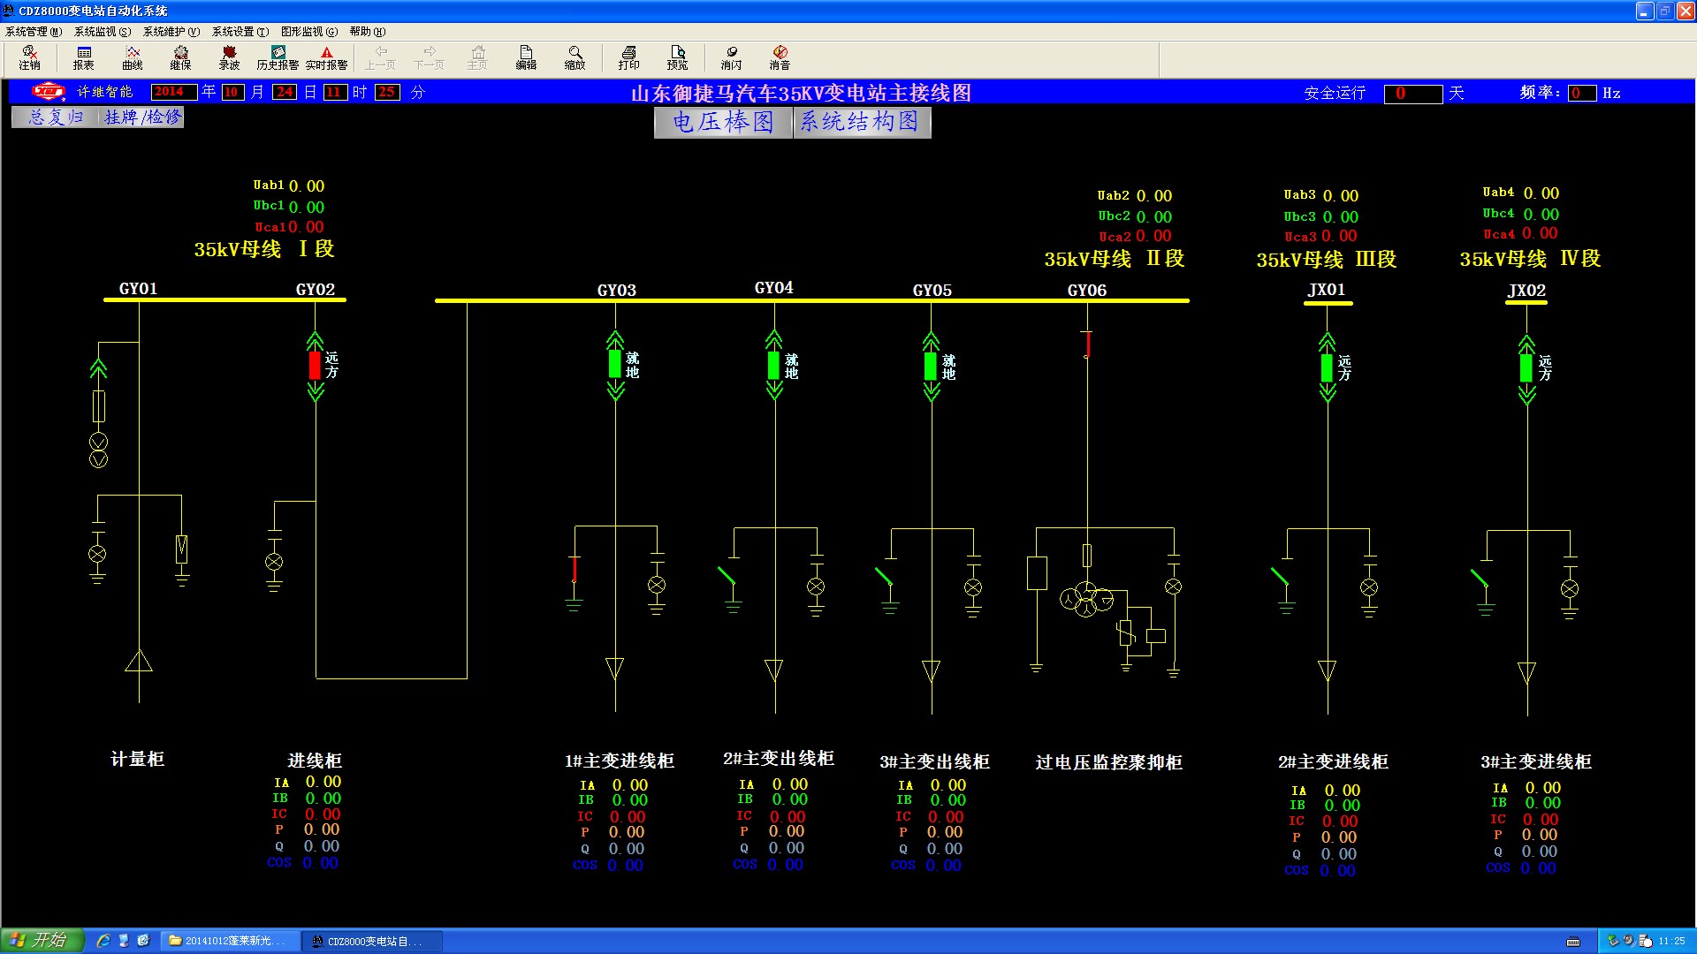The image size is (1697, 954).
Task: Click the 注销 logout toolbar icon
Action: [x=29, y=57]
